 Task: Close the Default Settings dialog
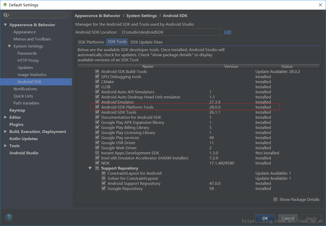[x=320, y=5]
